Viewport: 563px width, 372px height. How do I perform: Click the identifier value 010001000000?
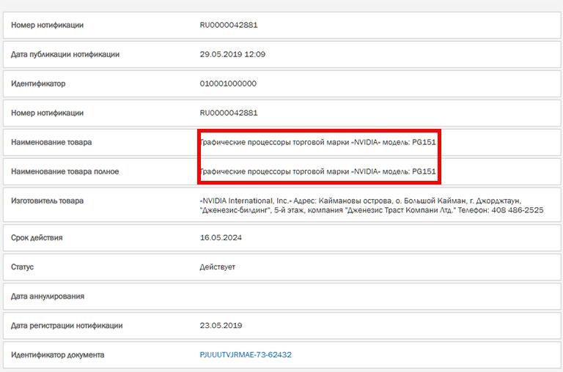(228, 83)
